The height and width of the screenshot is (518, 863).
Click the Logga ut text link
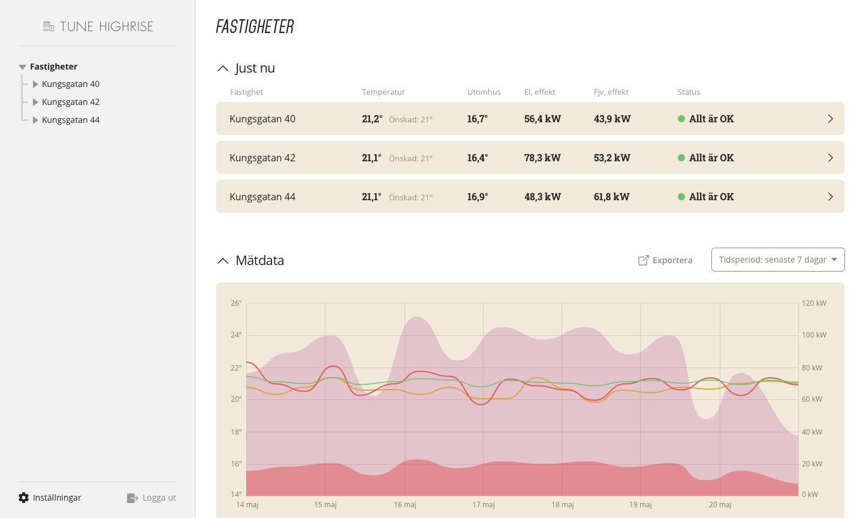click(159, 498)
